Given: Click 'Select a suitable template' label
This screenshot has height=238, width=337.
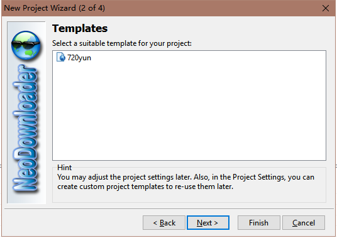Looking at the screenshot, I should pos(121,43).
